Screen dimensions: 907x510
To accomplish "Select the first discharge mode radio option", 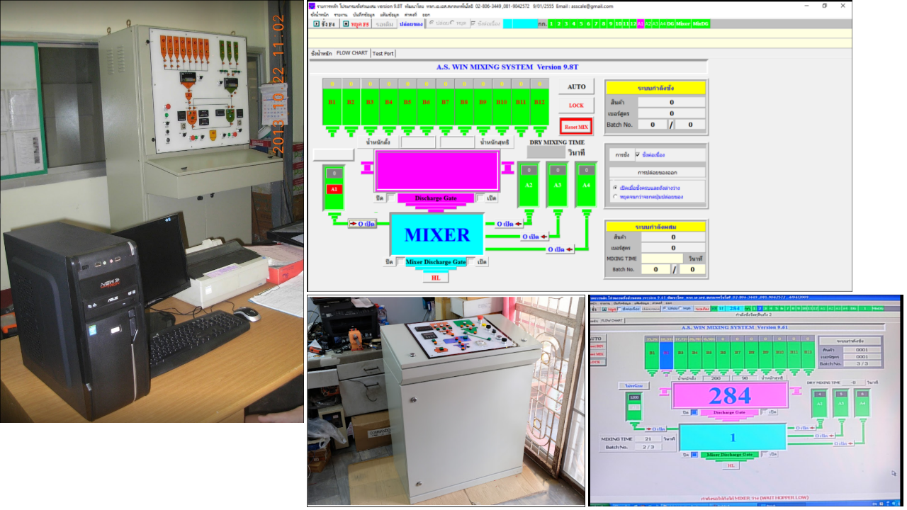I will click(614, 188).
